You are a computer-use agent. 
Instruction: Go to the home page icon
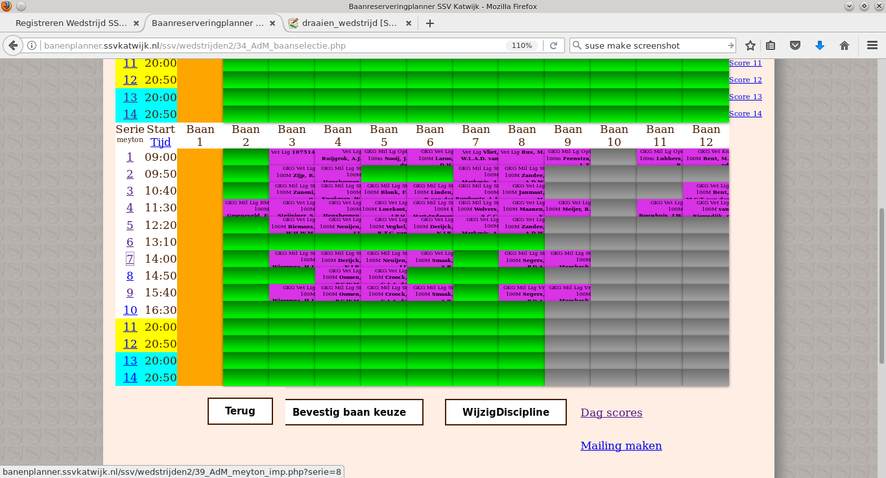(844, 45)
